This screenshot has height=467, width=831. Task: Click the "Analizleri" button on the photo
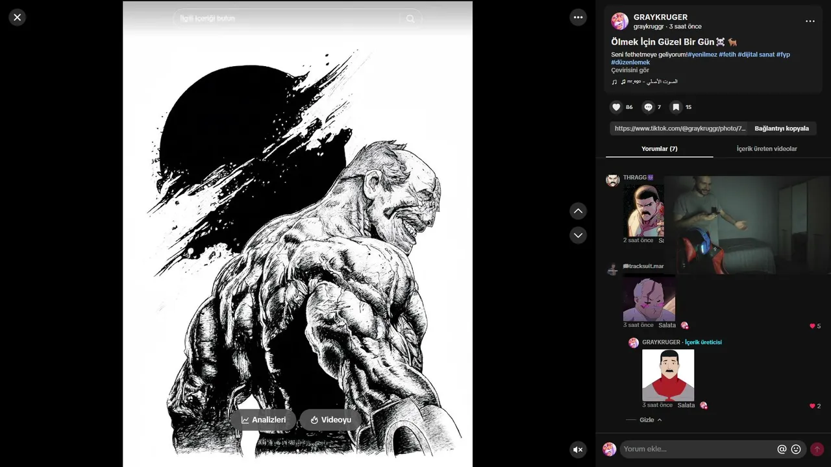click(x=263, y=420)
